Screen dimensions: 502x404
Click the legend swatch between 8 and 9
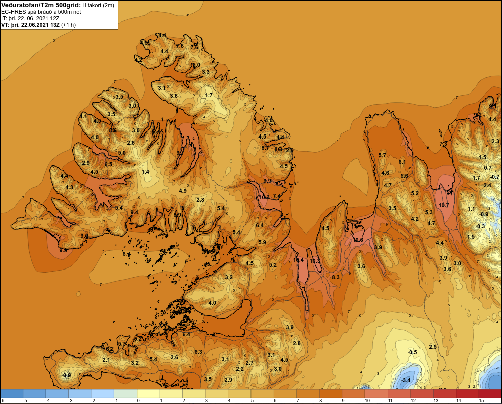click(x=331, y=393)
